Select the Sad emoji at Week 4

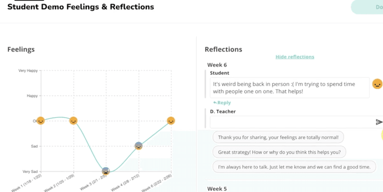pyautogui.click(x=138, y=146)
